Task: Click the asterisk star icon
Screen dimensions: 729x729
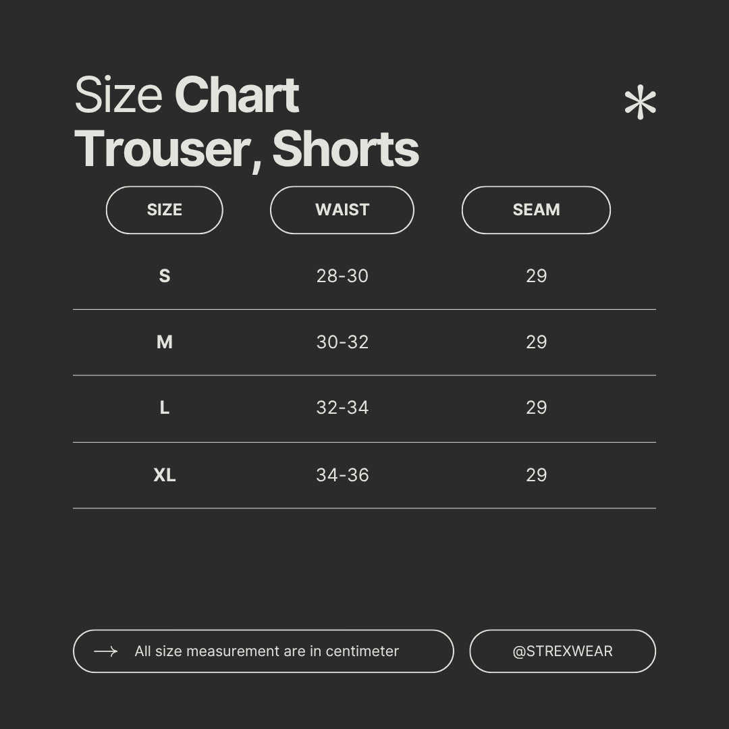Action: coord(640,102)
